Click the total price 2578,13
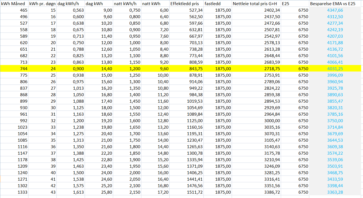This screenshot has width=363, height=198. point(256,43)
